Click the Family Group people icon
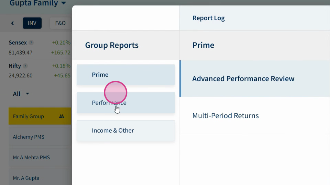This screenshot has height=185, width=330. (62, 116)
